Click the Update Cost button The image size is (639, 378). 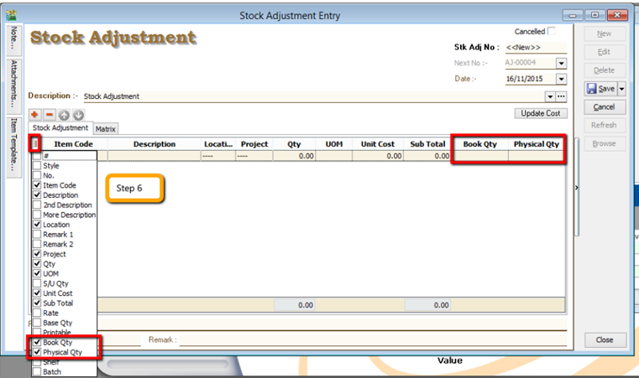click(x=541, y=113)
